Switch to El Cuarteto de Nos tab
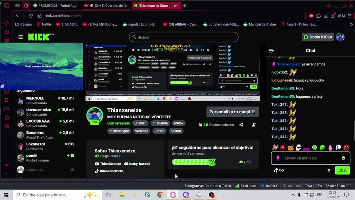Viewport: 355px width, 200px height. 106,6
